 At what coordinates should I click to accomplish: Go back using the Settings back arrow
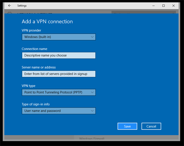tap(10, 6)
